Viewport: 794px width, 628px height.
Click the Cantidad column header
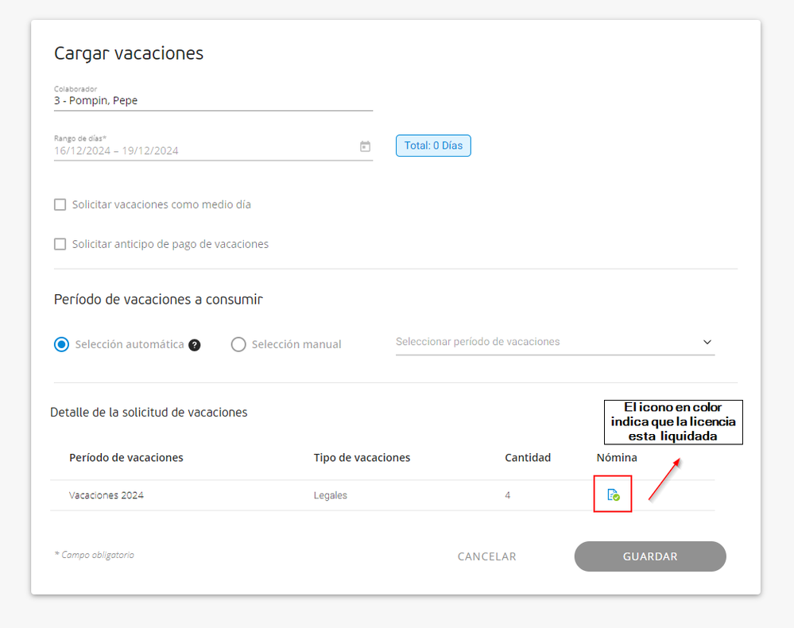tap(528, 458)
